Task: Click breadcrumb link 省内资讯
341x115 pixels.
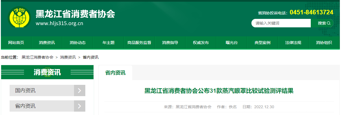Action: coord(90,57)
